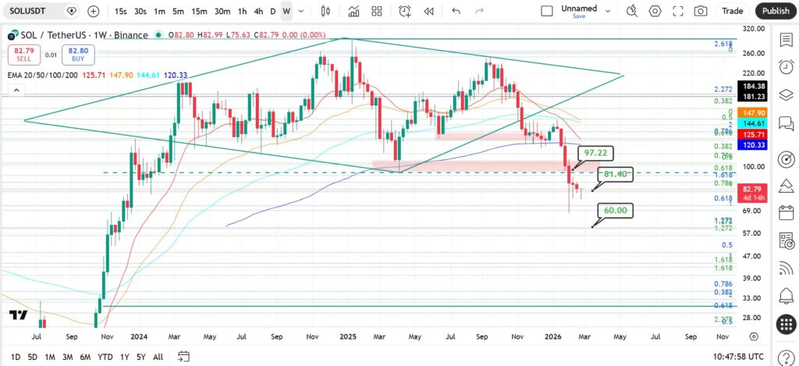Image resolution: width=799 pixels, height=366 pixels.
Task: Take a chart snapshot with camera
Action: (701, 11)
